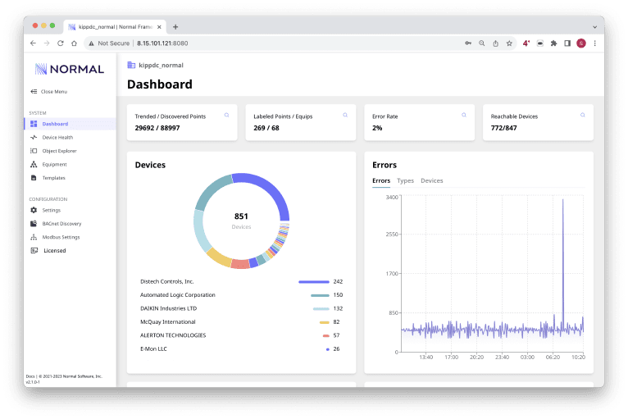Click the NORMAL logo
The width and height of the screenshot is (628, 419).
70,69
